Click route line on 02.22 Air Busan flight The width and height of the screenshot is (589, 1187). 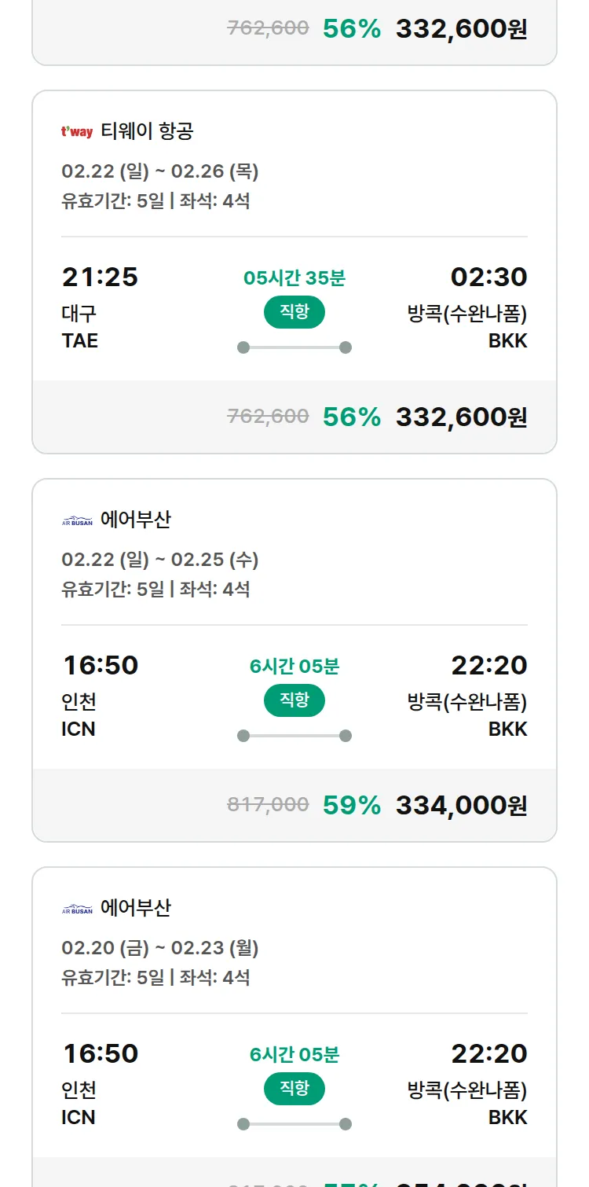point(294,736)
